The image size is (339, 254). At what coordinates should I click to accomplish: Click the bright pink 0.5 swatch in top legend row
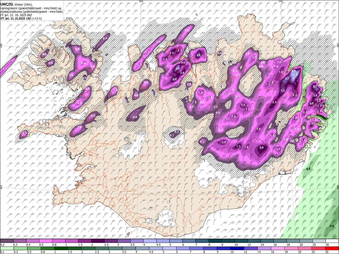pos(46,241)
